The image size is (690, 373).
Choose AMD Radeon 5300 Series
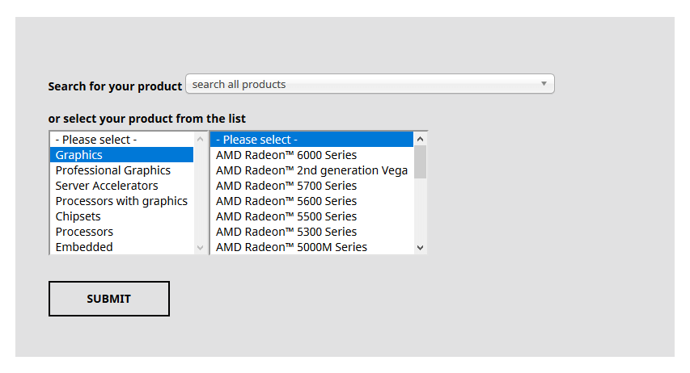coord(311,232)
